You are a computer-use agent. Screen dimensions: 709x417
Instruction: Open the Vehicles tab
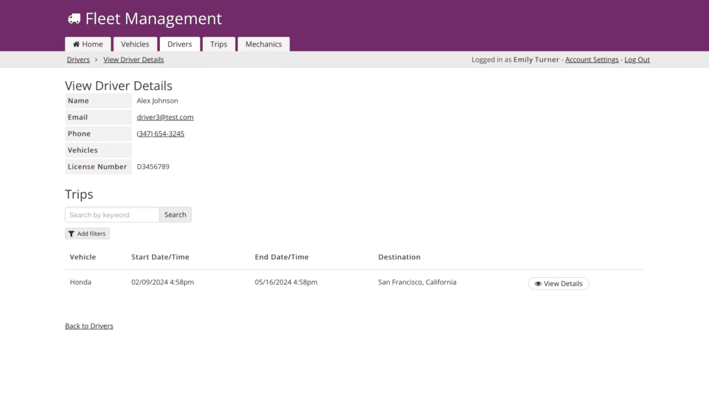tap(135, 44)
